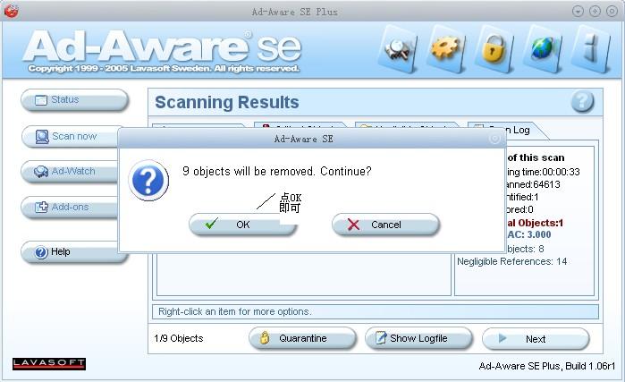Click the blue question mark dialog icon

(148, 181)
